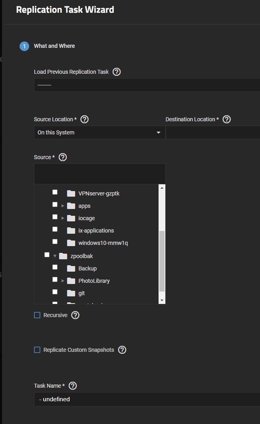Open help for Replicate Custom Snapshots

[x=122, y=350]
